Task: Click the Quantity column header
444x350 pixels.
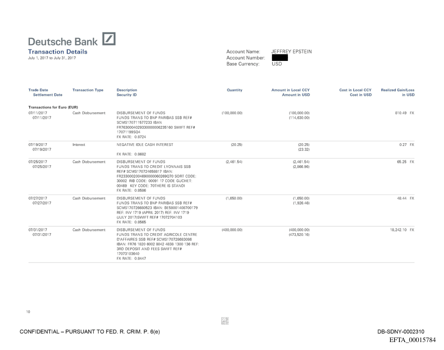Action: coord(235,90)
